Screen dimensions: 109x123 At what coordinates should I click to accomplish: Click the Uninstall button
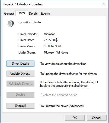tap(20, 106)
